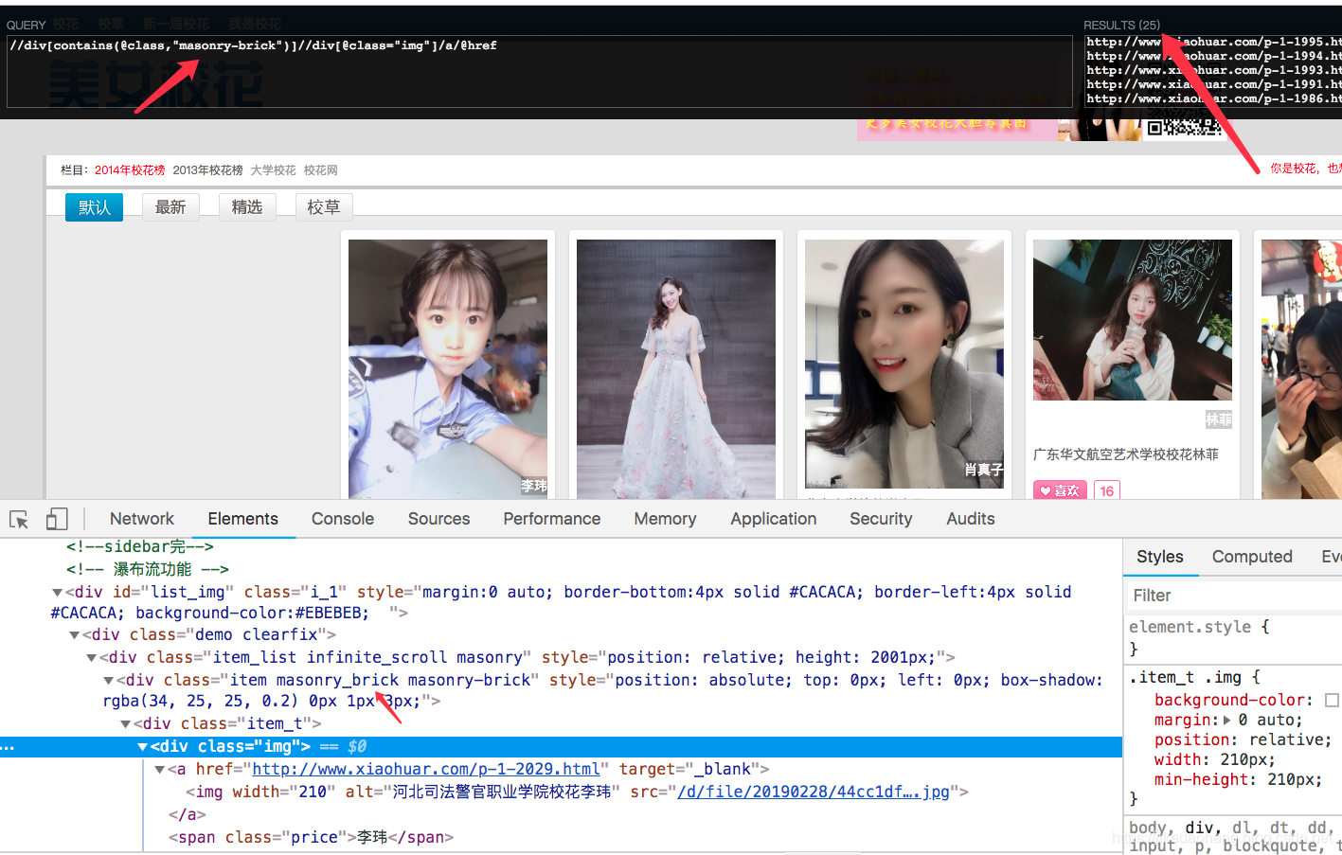The width and height of the screenshot is (1342, 855).
Task: Go to the Performance tab
Action: click(x=552, y=519)
